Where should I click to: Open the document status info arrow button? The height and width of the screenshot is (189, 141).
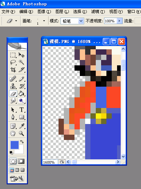(x=62, y=162)
